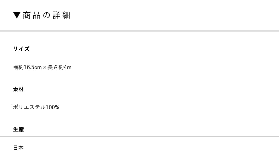
Task: Click the divider line under 素材
Action: tap(139, 96)
